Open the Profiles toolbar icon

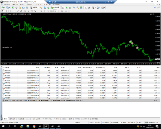(7, 8)
